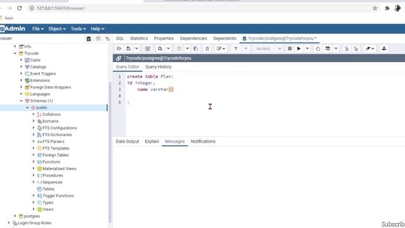Open the Explain results tab
The image size is (405, 228).
152,141
